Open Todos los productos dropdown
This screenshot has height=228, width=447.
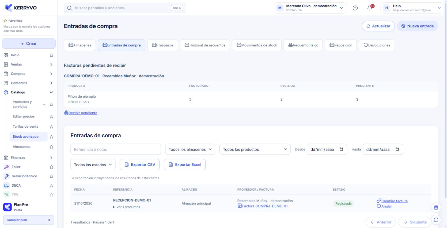coord(255,149)
